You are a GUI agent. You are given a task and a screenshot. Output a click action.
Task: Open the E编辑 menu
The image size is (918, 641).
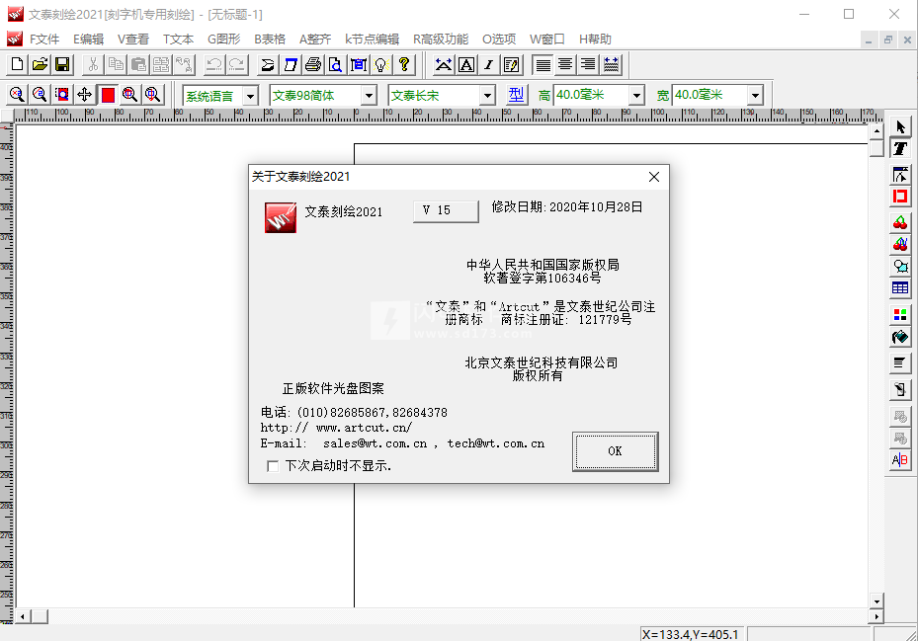point(88,40)
